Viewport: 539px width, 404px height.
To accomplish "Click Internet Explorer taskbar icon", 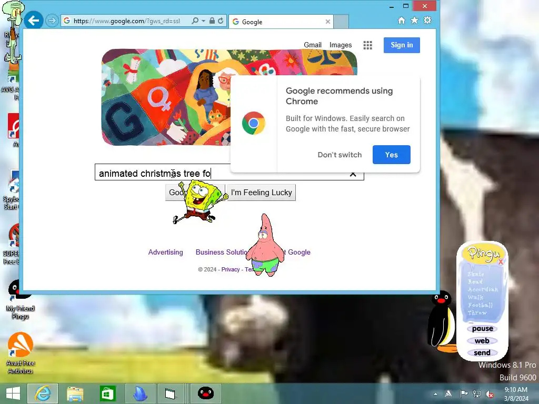I will (43, 393).
